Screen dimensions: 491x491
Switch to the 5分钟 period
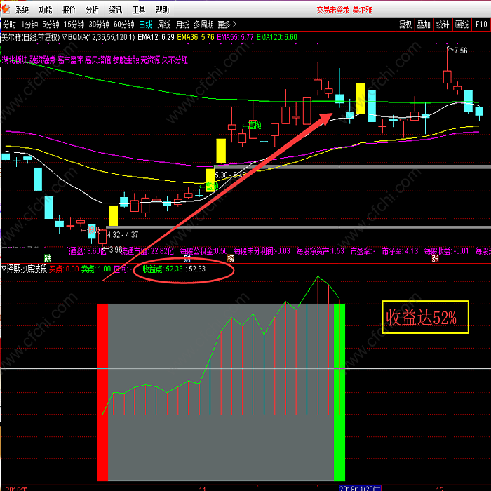point(51,25)
